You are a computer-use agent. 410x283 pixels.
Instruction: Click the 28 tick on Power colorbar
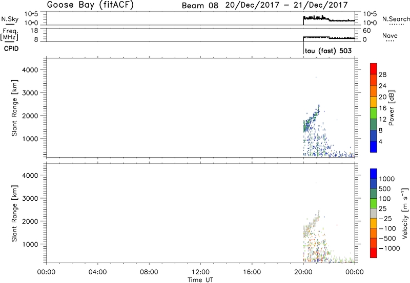pyautogui.click(x=382, y=75)
